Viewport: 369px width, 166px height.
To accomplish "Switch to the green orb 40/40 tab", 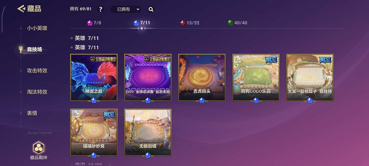I will pyautogui.click(x=237, y=23).
